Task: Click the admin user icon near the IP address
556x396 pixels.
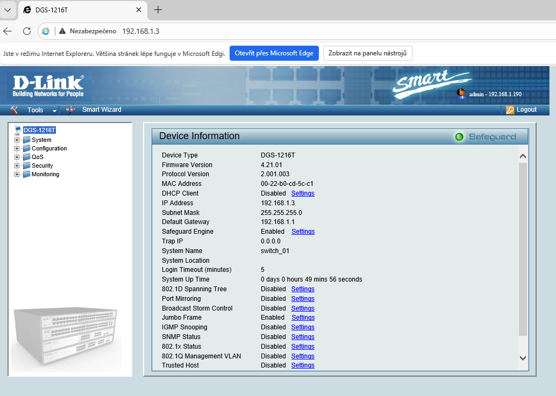Action: 461,93
